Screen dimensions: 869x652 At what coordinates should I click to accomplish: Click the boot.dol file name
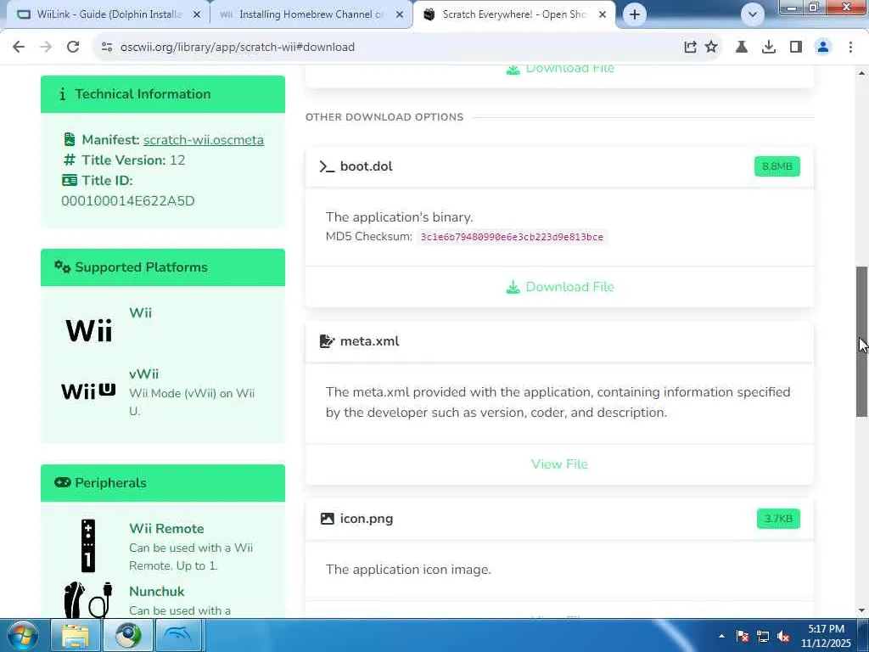tap(366, 166)
